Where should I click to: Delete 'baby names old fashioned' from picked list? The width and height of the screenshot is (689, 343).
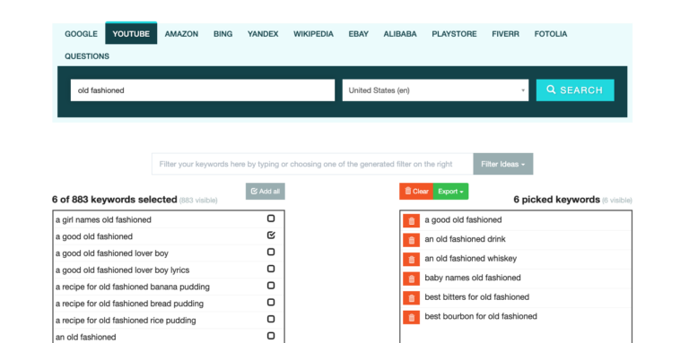(x=411, y=279)
